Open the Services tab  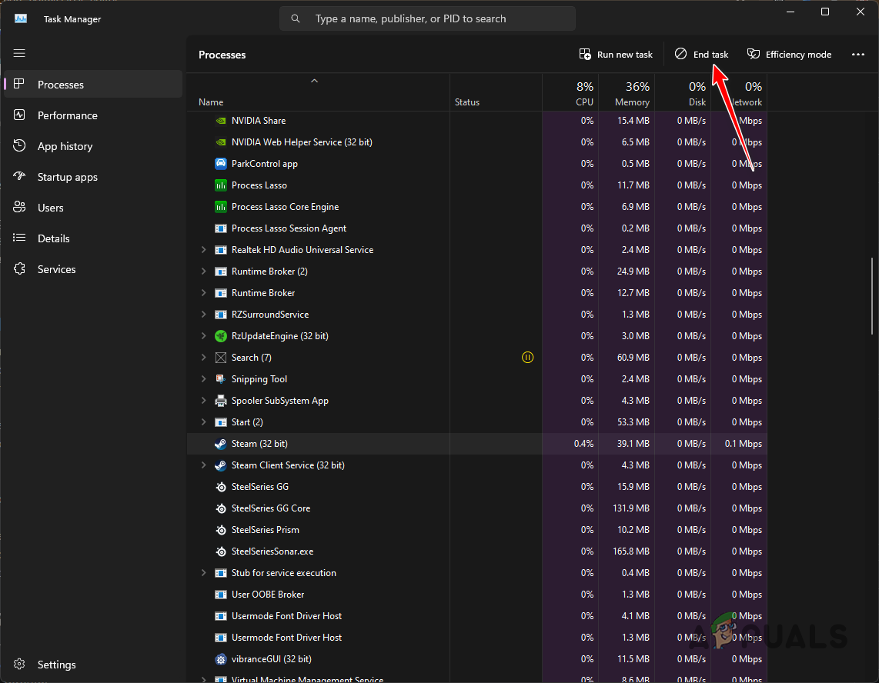tap(56, 269)
